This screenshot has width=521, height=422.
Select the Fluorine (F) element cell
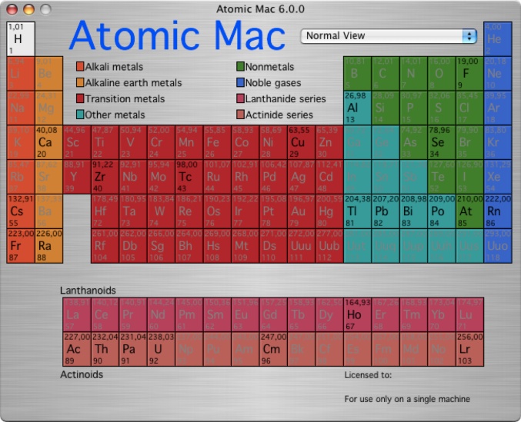pyautogui.click(x=469, y=73)
